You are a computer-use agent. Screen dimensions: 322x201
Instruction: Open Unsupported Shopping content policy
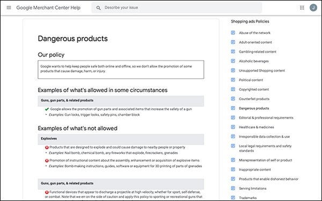pos(262,71)
